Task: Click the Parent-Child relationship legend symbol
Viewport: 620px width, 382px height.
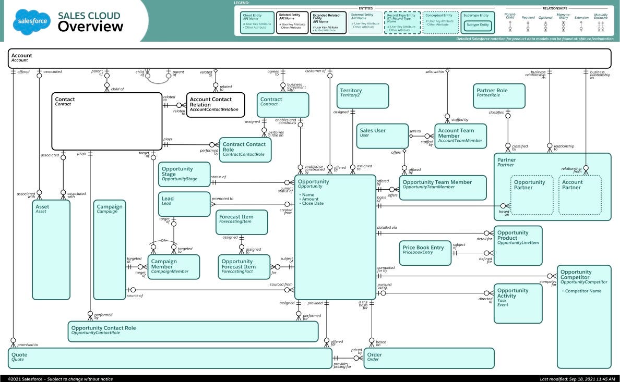Action: click(510, 27)
